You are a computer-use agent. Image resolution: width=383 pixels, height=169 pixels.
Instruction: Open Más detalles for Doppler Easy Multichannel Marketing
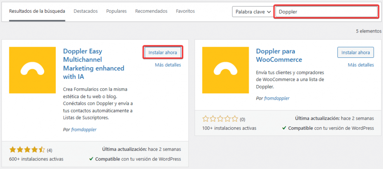[x=168, y=65]
